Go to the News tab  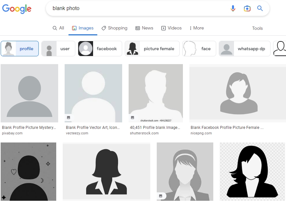(144, 28)
